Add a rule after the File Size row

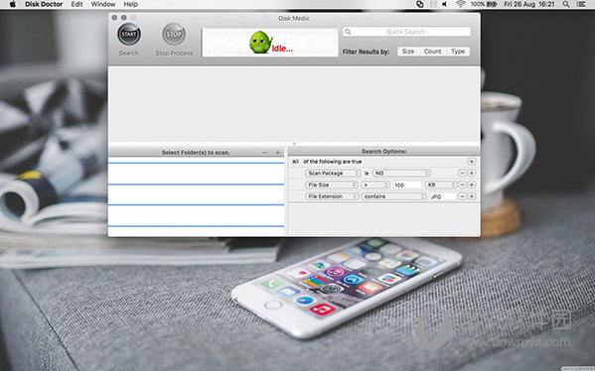pos(472,185)
